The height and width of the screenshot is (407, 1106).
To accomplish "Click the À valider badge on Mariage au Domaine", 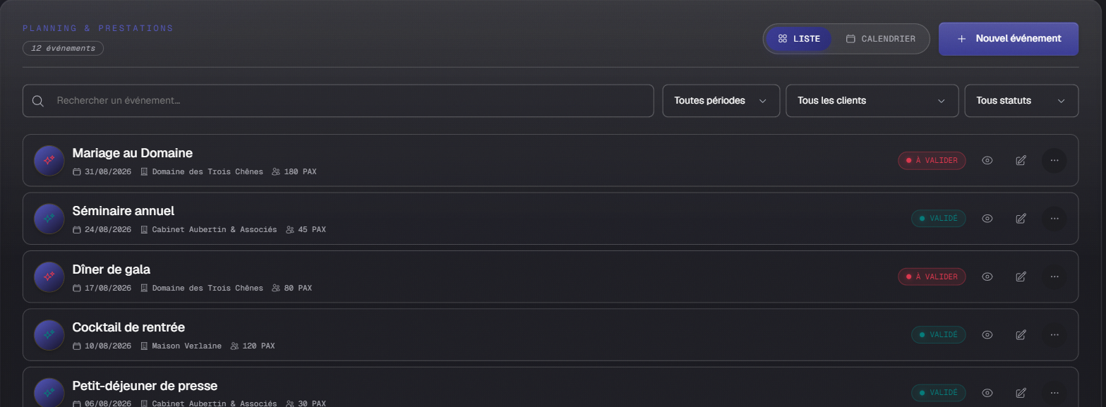I will pyautogui.click(x=932, y=160).
